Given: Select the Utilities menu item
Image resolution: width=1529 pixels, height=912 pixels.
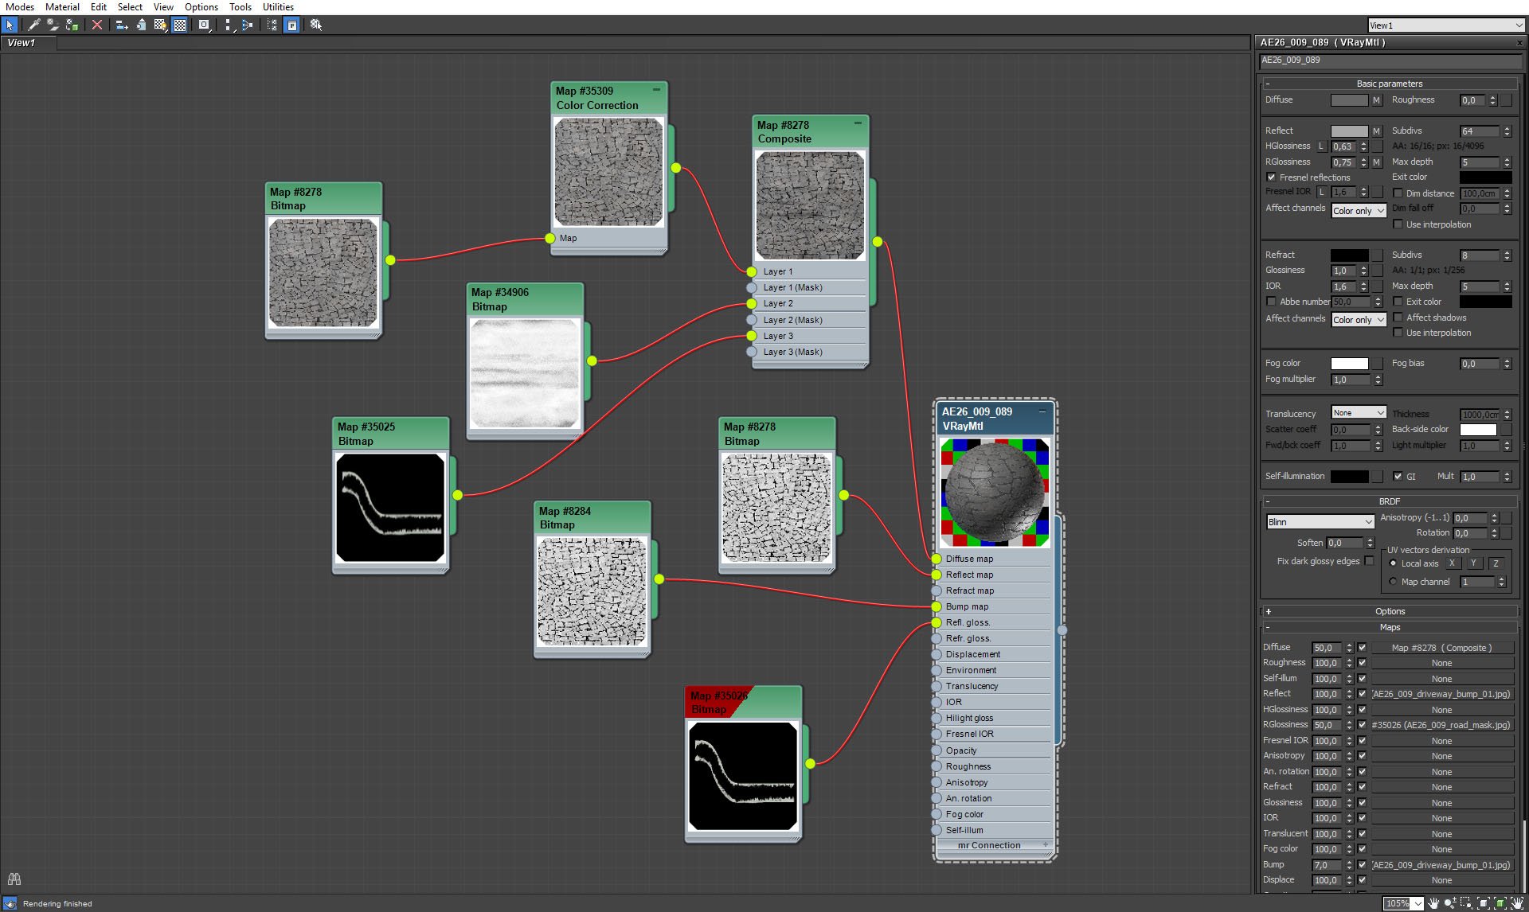Looking at the screenshot, I should 277,8.
